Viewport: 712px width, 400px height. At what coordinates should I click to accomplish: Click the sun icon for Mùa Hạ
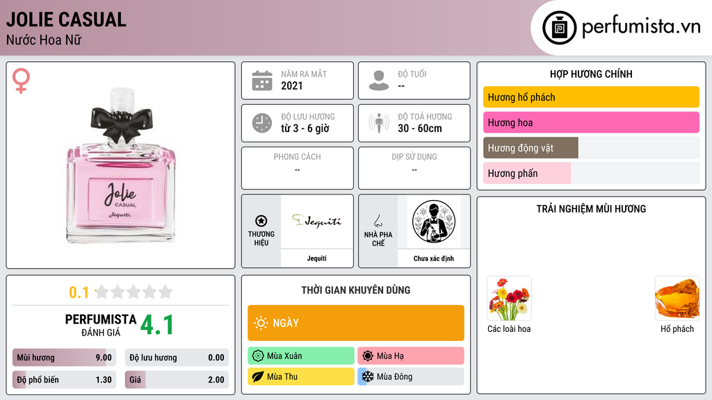coord(368,356)
